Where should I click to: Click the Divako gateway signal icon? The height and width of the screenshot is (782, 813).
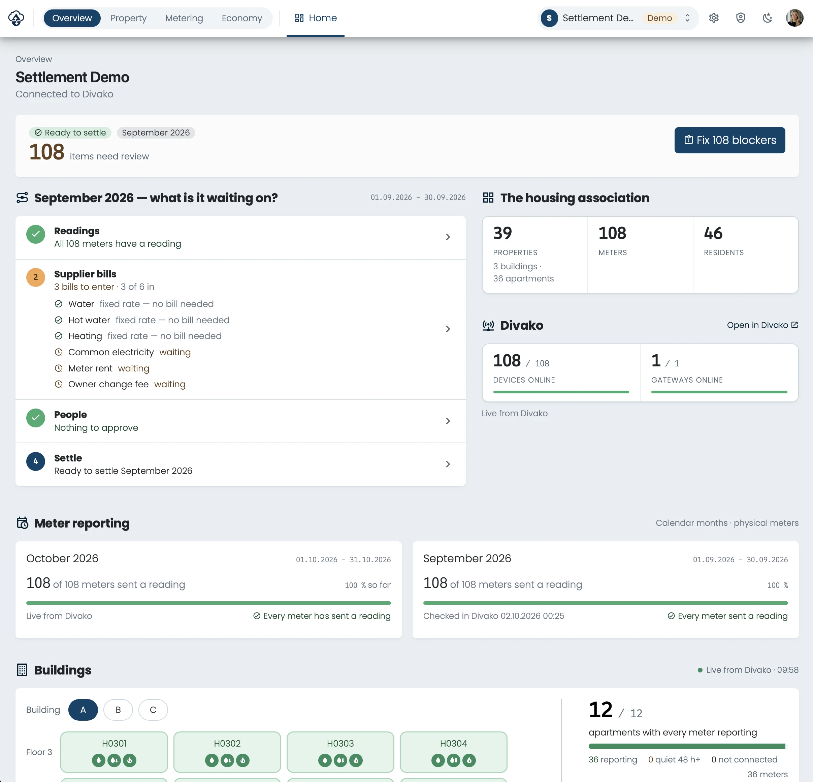(x=488, y=325)
